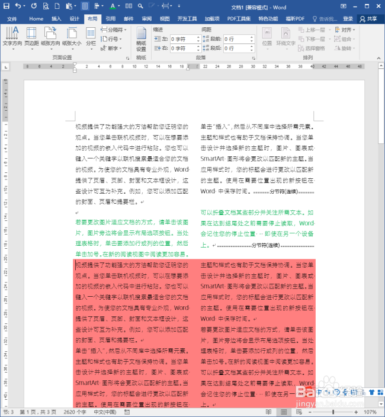This screenshot has width=385, height=417.
Task: Open customize quick access toolbar dropdown
Action: 179,6
